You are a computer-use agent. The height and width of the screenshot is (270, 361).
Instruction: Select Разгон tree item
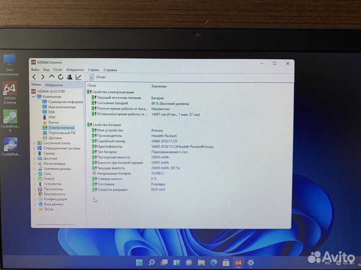(x=51, y=122)
